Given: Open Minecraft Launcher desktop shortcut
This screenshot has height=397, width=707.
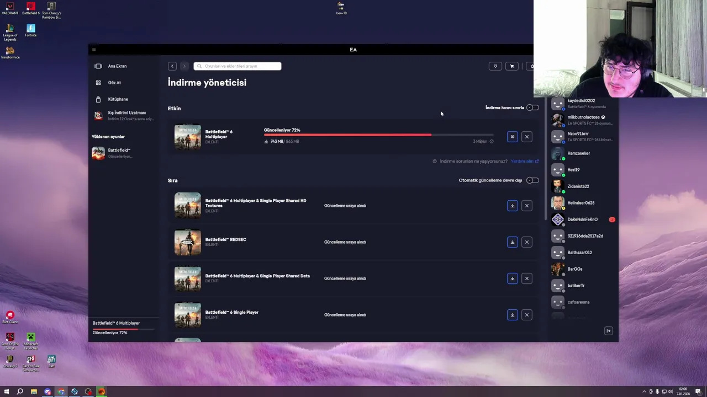Looking at the screenshot, I should [x=31, y=341].
